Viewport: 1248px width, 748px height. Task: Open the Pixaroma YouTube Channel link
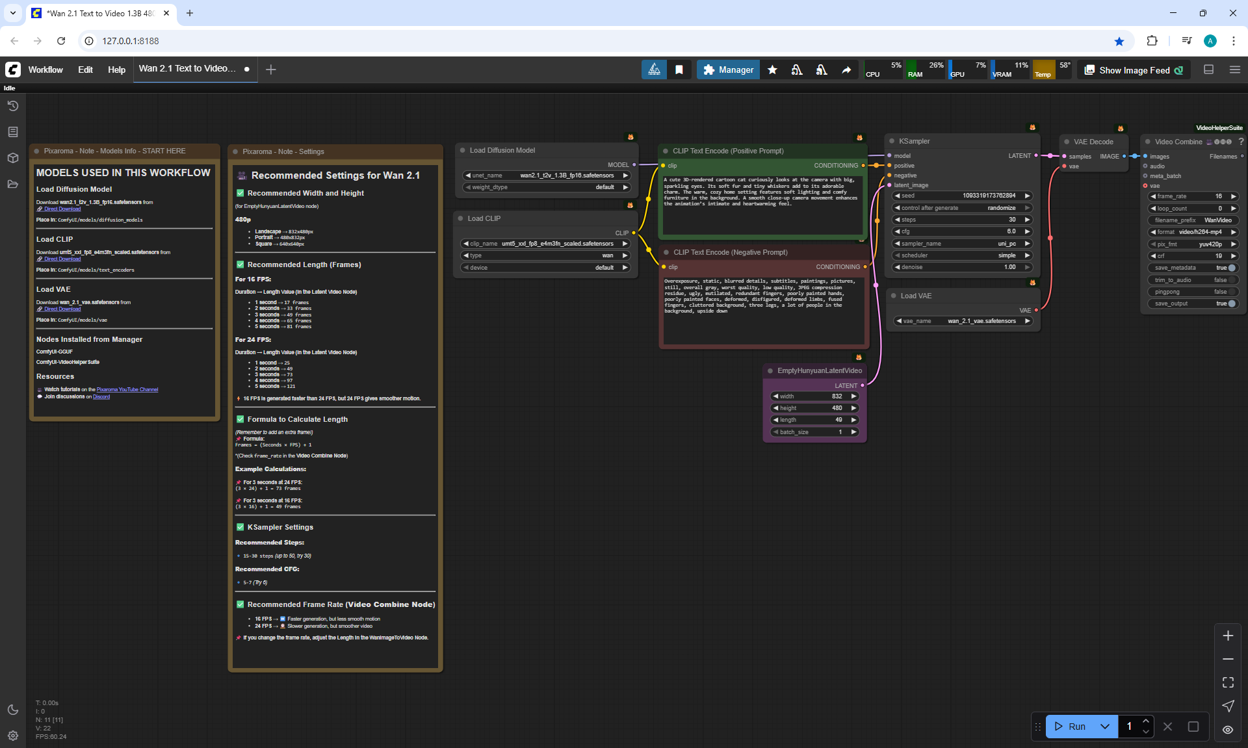click(x=127, y=389)
